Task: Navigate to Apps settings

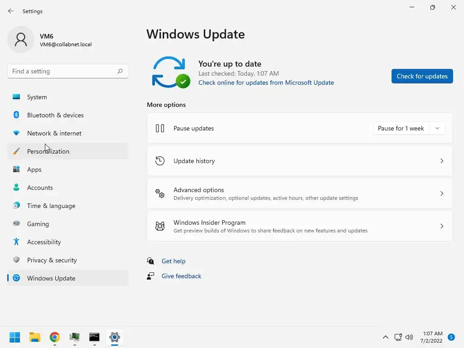Action: pyautogui.click(x=68, y=169)
